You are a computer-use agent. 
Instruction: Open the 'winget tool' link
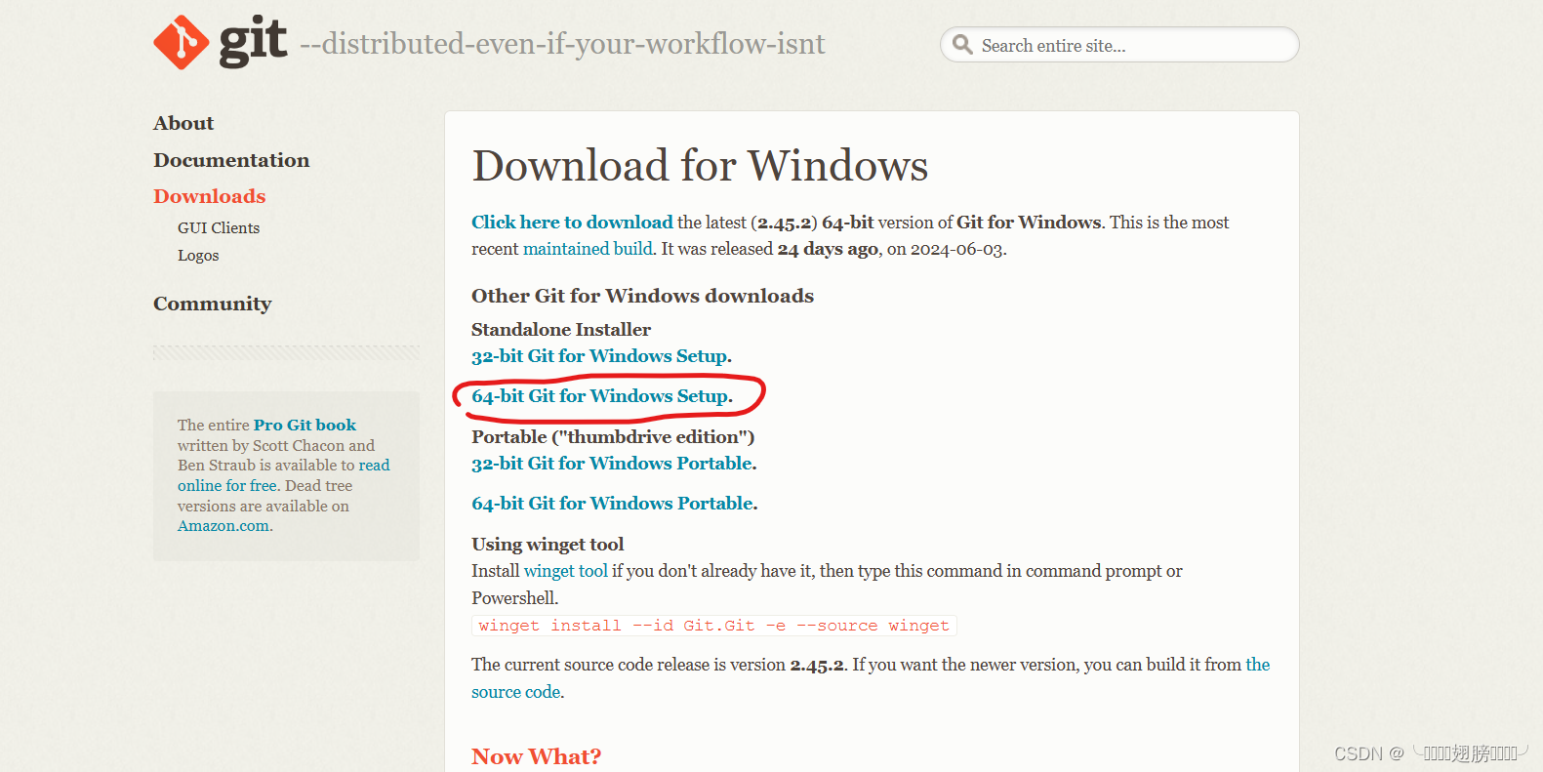click(566, 571)
